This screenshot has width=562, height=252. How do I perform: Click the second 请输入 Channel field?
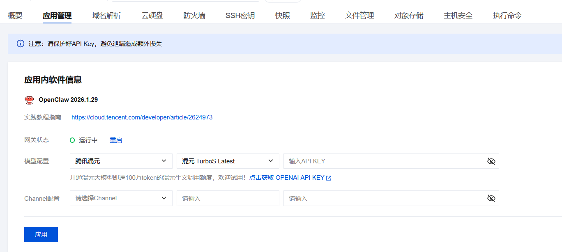[391, 198]
